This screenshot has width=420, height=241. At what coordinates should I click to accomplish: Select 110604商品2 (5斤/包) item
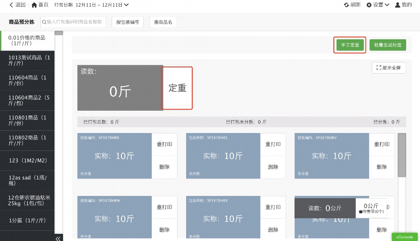tap(27, 100)
